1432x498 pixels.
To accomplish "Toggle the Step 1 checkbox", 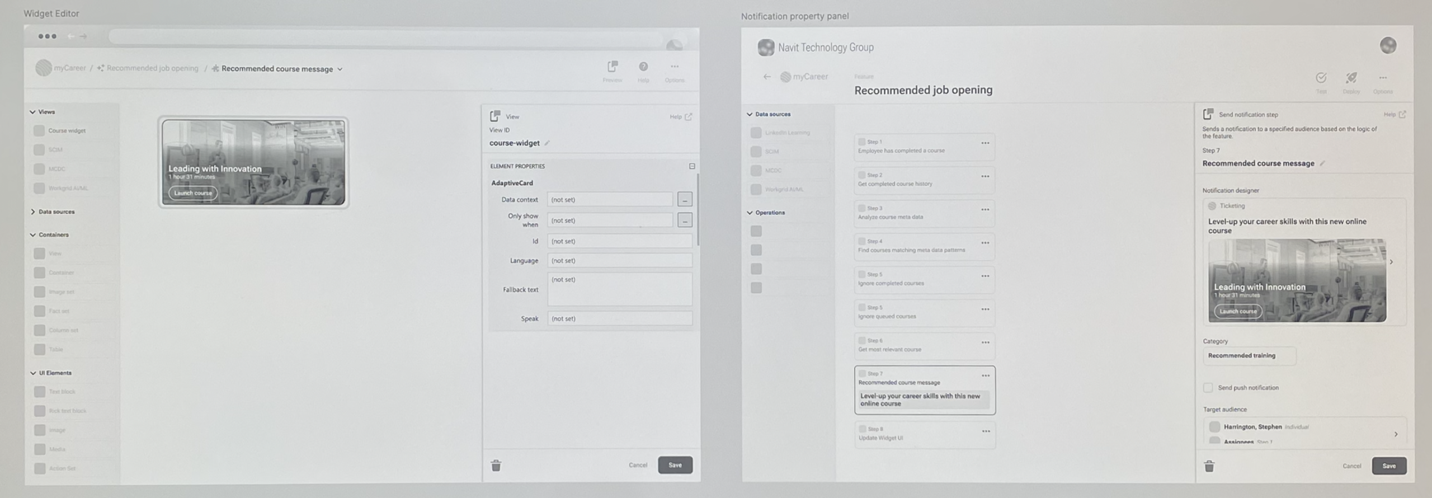I will click(x=862, y=142).
